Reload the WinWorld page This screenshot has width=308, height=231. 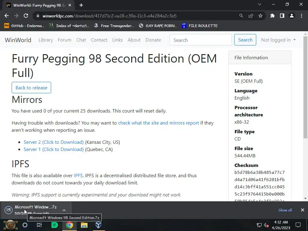point(26,16)
